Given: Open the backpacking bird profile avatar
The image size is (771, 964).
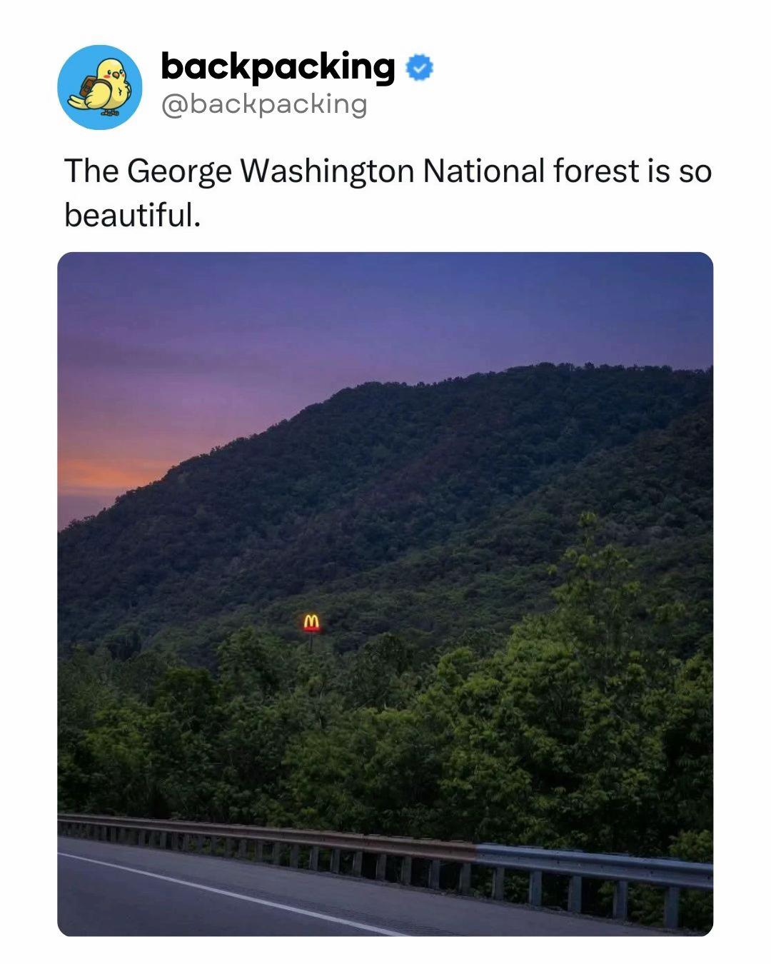Looking at the screenshot, I should (100, 86).
